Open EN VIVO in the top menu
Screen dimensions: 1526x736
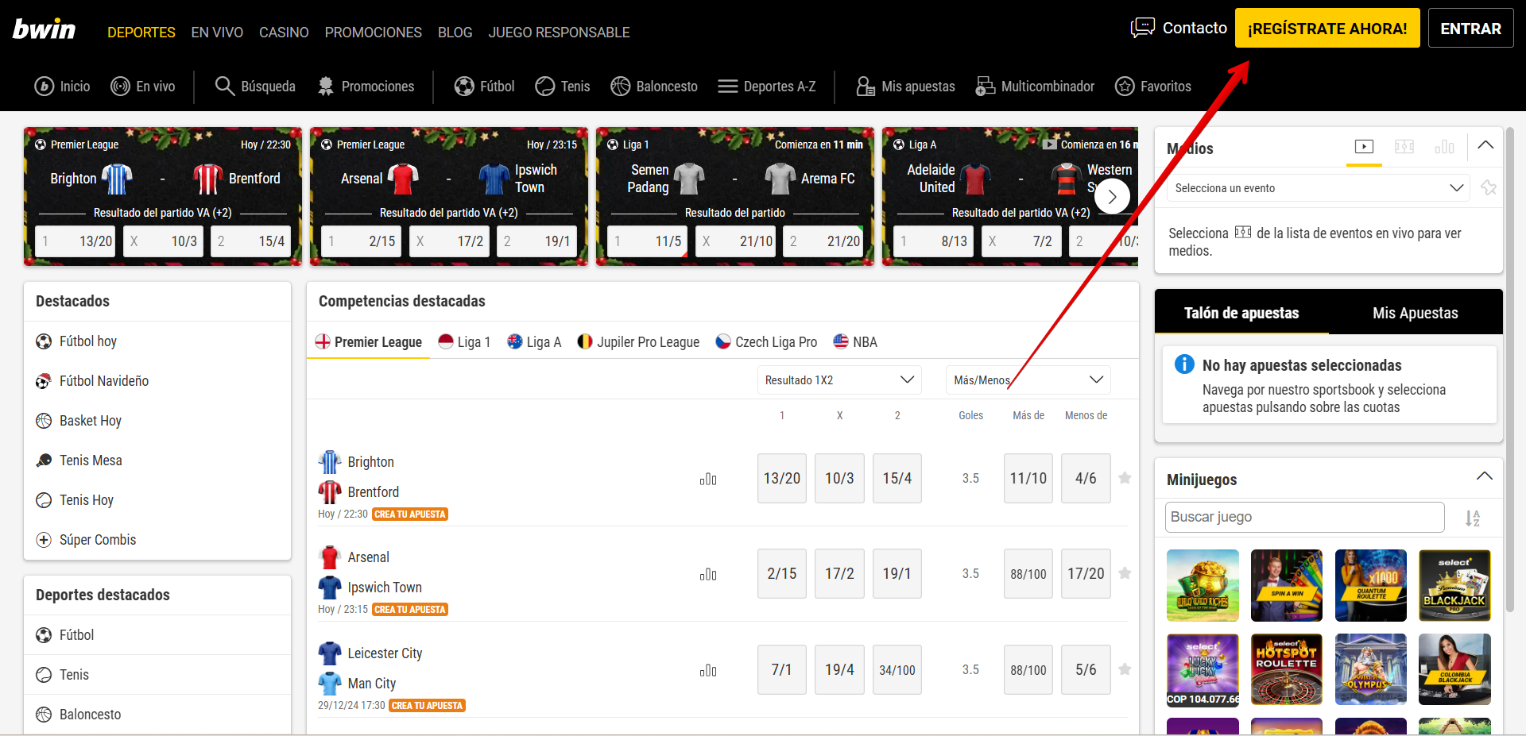point(217,33)
